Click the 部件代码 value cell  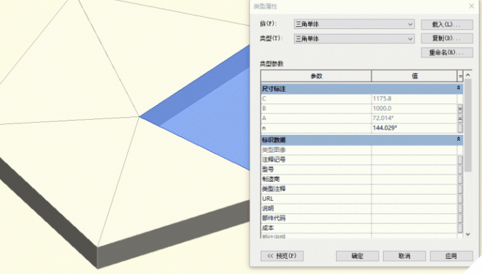(x=414, y=219)
